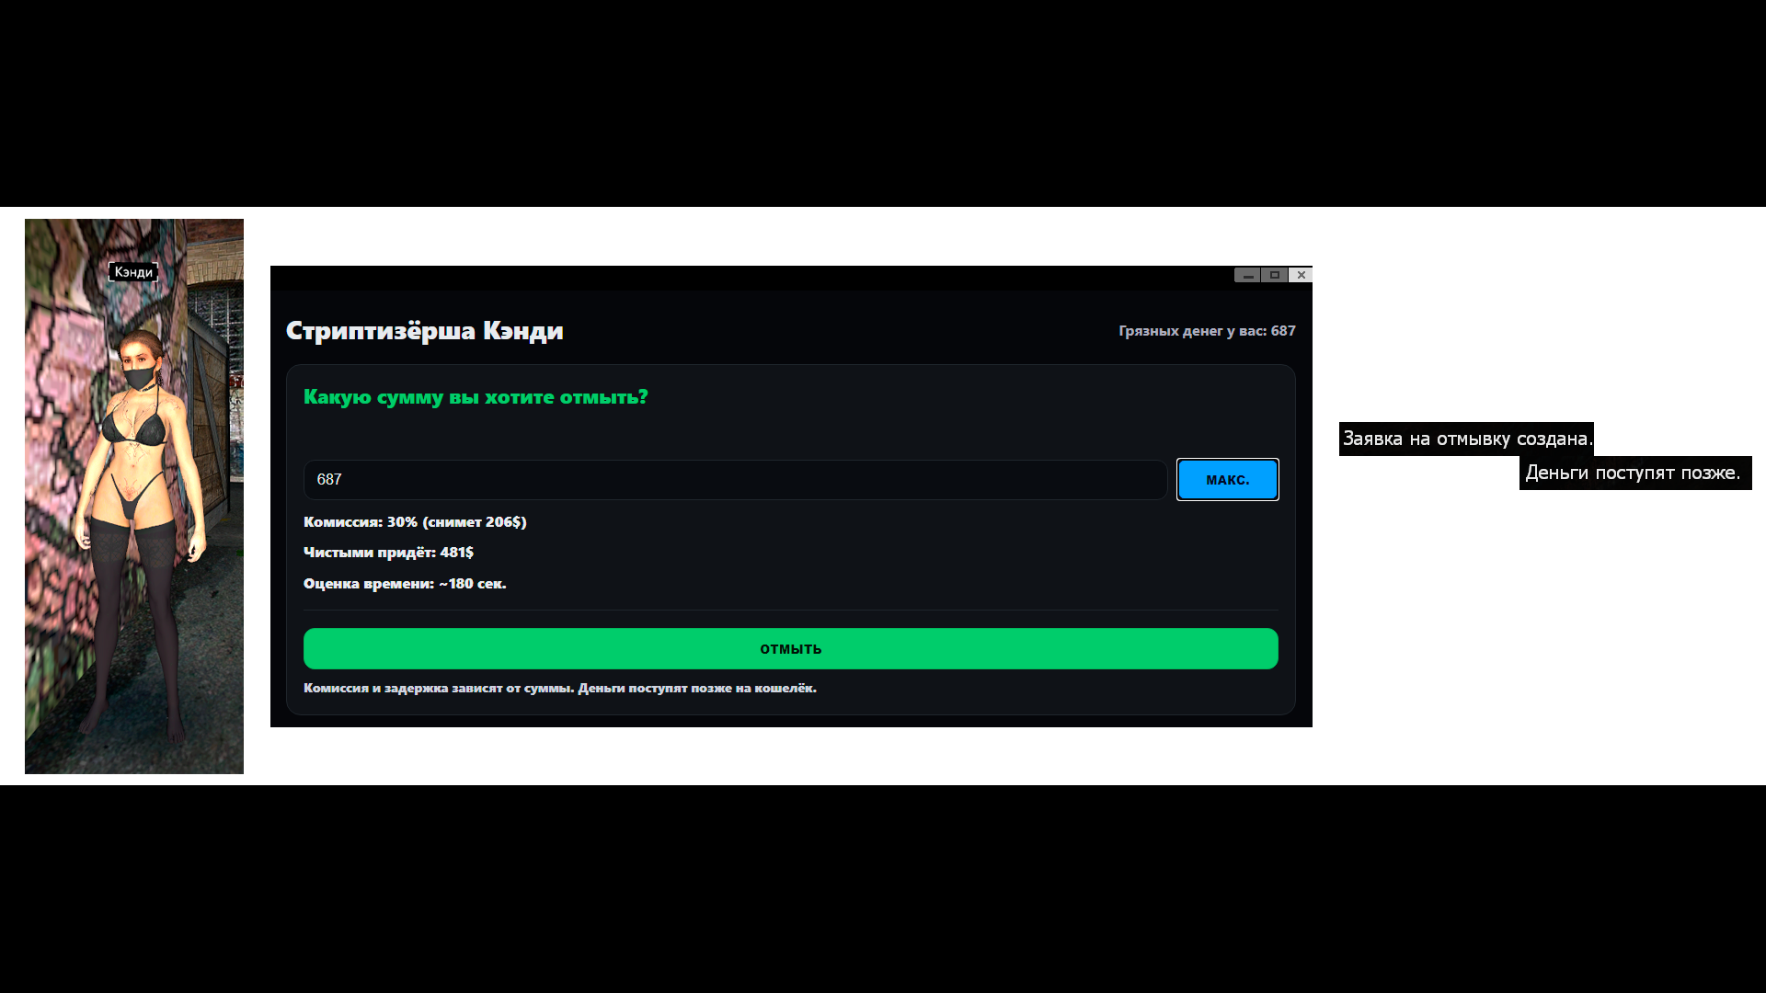
Task: Click the Кэнди name tag label
Action: 133,272
